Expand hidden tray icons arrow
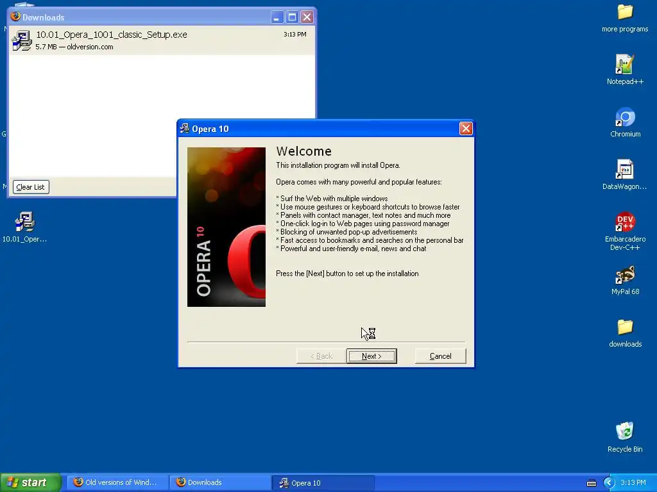This screenshot has height=492, width=657. pos(608,483)
